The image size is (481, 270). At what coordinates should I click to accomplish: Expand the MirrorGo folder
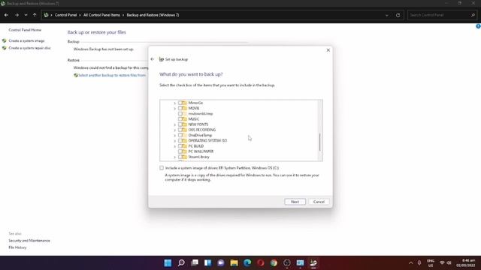tap(175, 103)
